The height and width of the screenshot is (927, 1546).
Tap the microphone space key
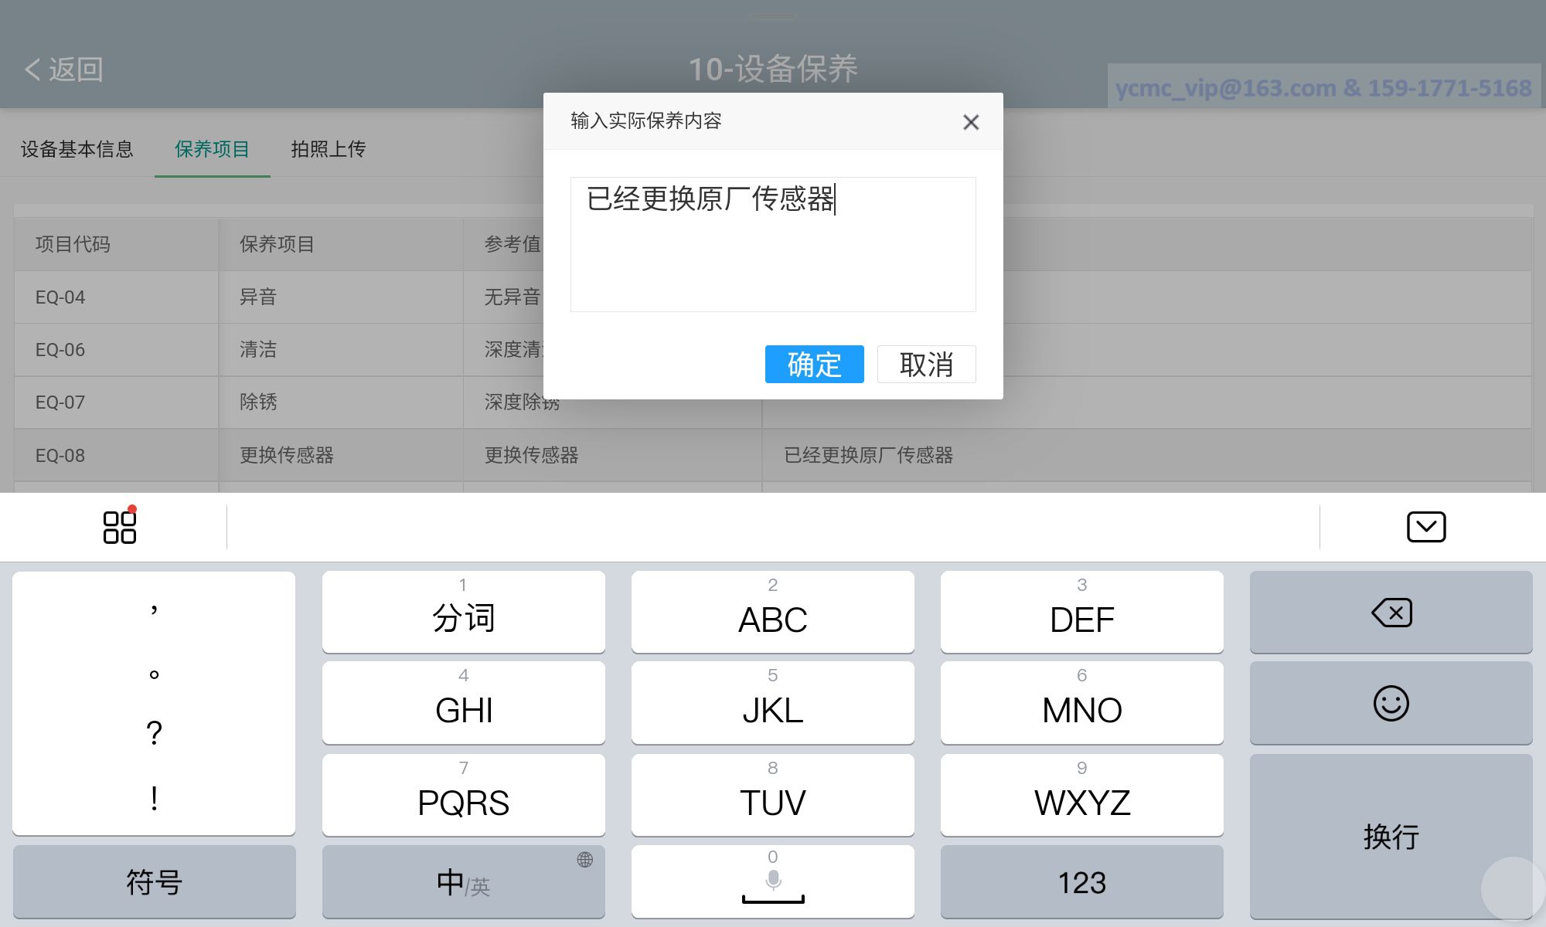772,882
